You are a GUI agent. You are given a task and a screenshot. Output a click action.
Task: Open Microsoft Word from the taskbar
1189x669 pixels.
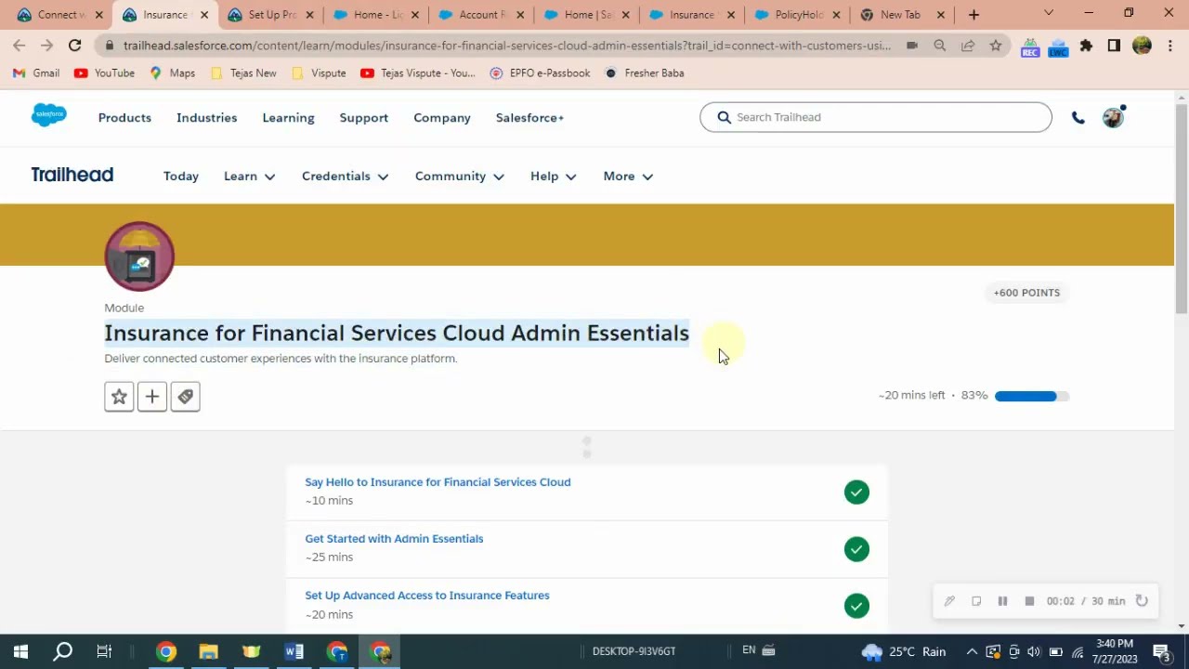pos(294,651)
